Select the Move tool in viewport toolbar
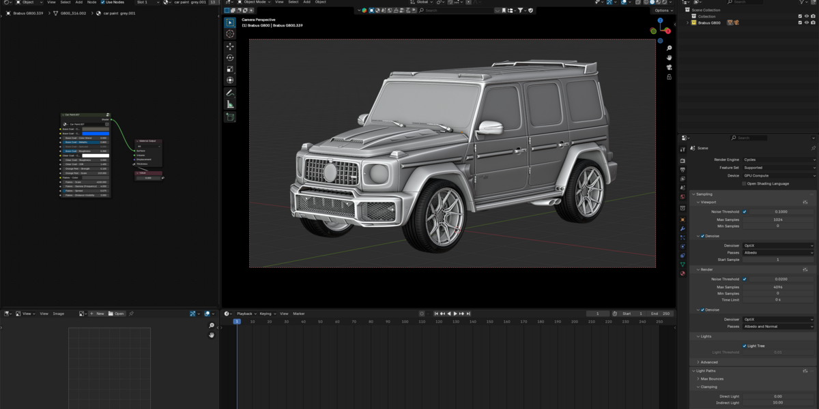 (230, 46)
